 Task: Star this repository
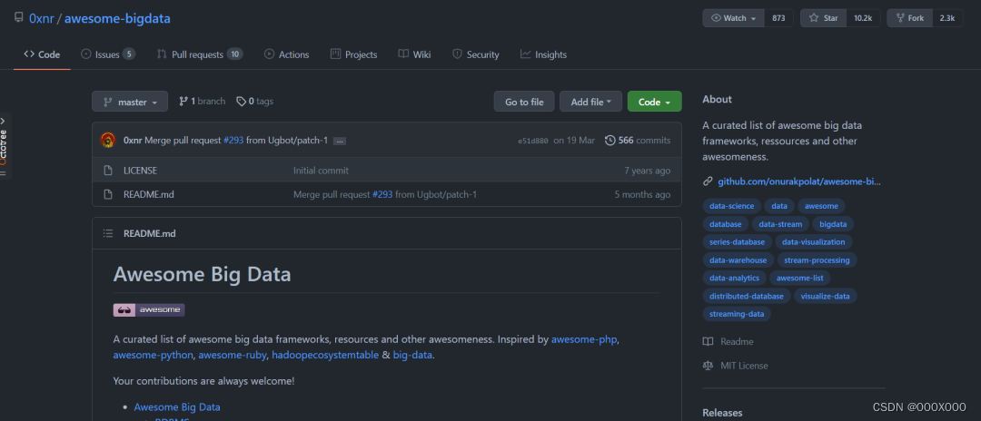pyautogui.click(x=823, y=18)
